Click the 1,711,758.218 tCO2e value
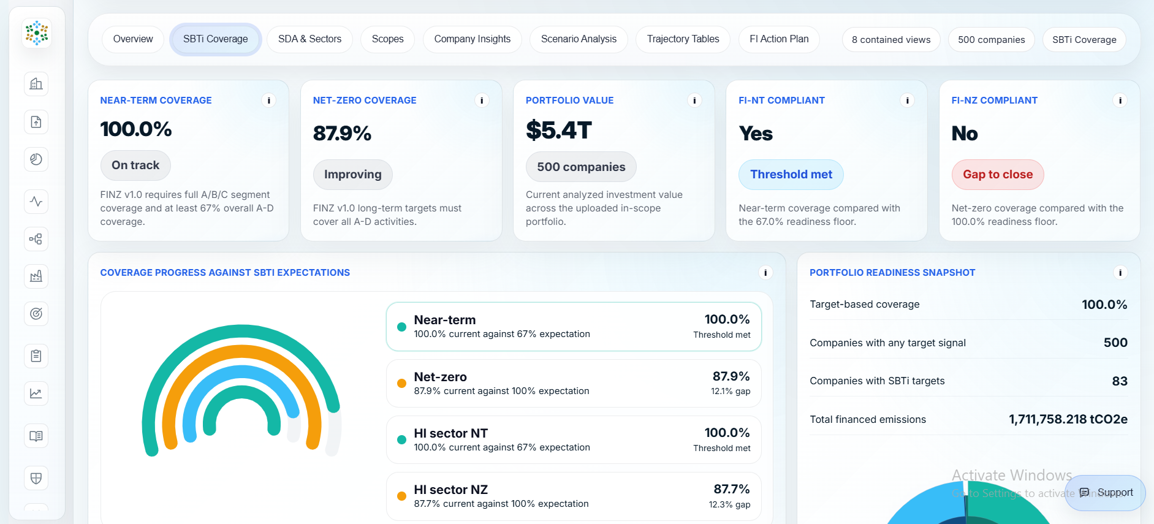 click(1068, 419)
